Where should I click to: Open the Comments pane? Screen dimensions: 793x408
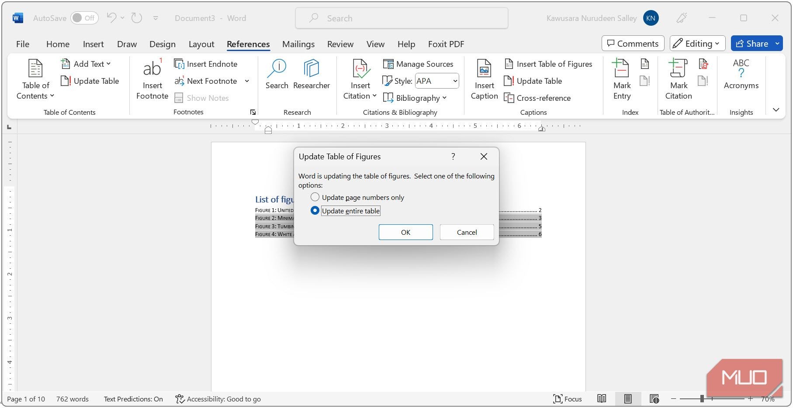[633, 44]
